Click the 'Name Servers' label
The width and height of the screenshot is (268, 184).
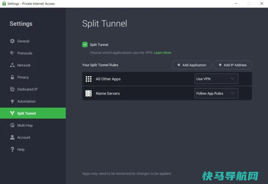107,93
